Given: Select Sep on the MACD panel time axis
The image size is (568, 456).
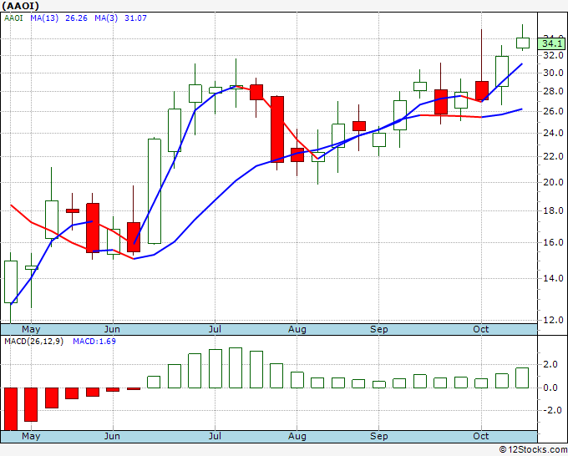Looking at the screenshot, I should click(379, 436).
